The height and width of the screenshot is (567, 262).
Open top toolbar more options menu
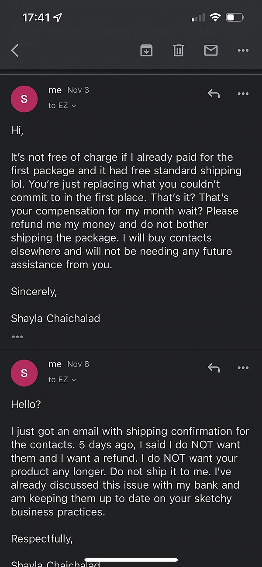coord(243,51)
